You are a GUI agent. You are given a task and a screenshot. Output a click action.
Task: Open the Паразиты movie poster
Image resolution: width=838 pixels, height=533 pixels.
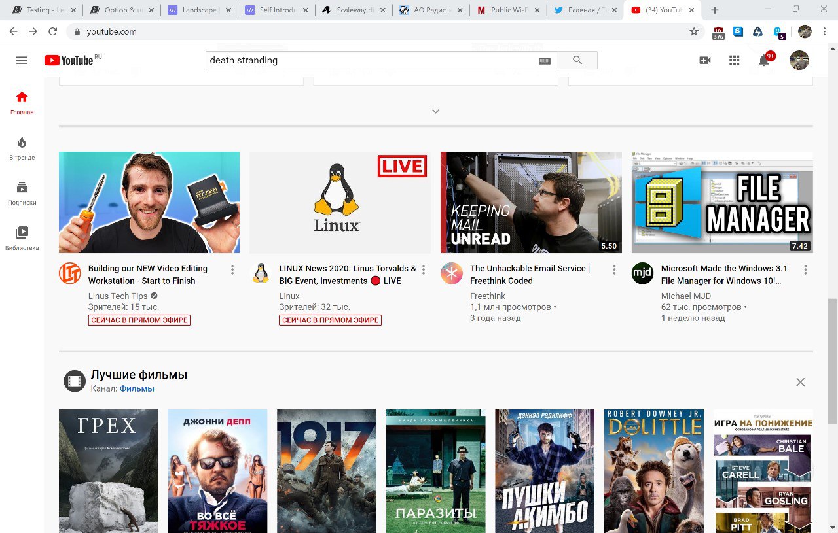click(x=436, y=471)
